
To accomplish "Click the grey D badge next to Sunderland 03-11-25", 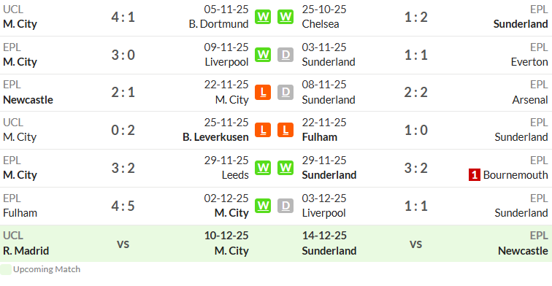I will click(285, 55).
